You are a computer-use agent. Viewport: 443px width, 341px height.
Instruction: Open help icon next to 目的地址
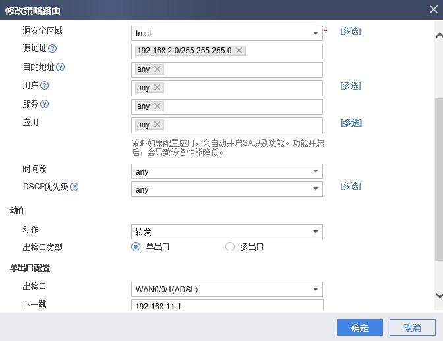60,67
